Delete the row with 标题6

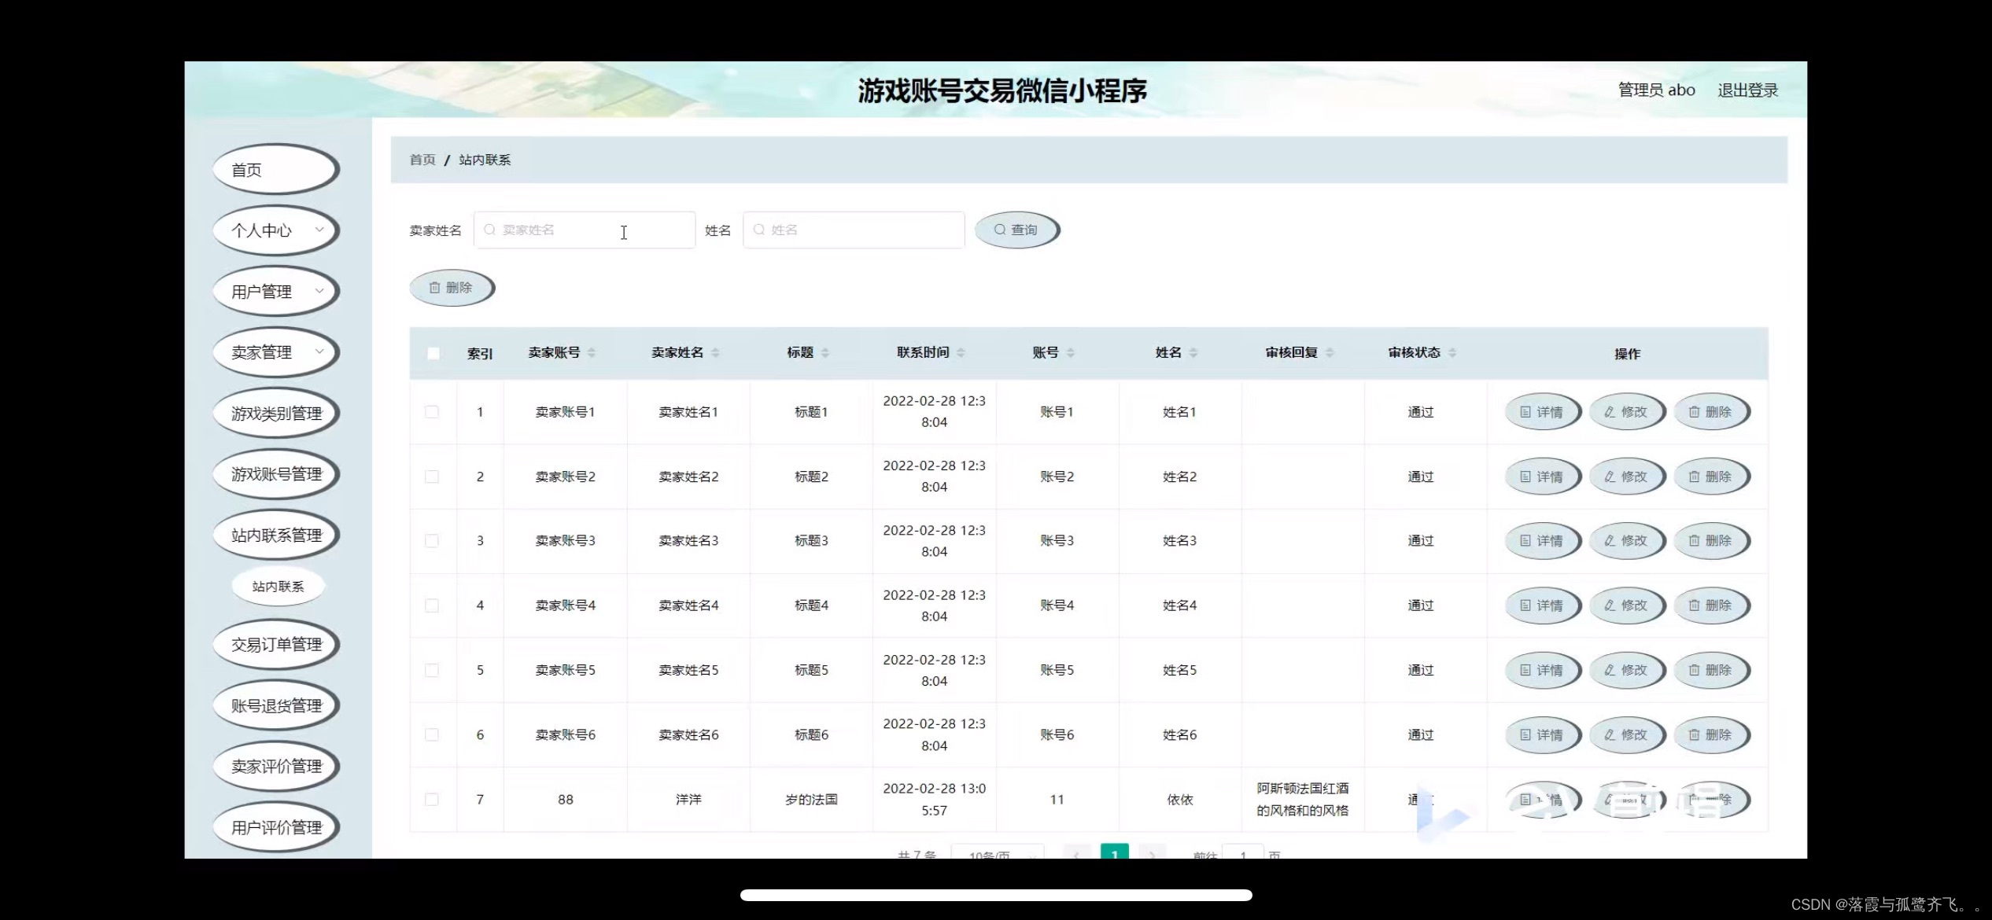1711,734
